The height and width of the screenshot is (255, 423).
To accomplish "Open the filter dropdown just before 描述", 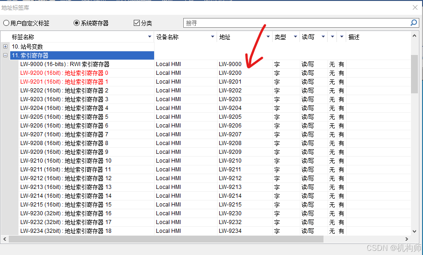I will click(x=342, y=36).
